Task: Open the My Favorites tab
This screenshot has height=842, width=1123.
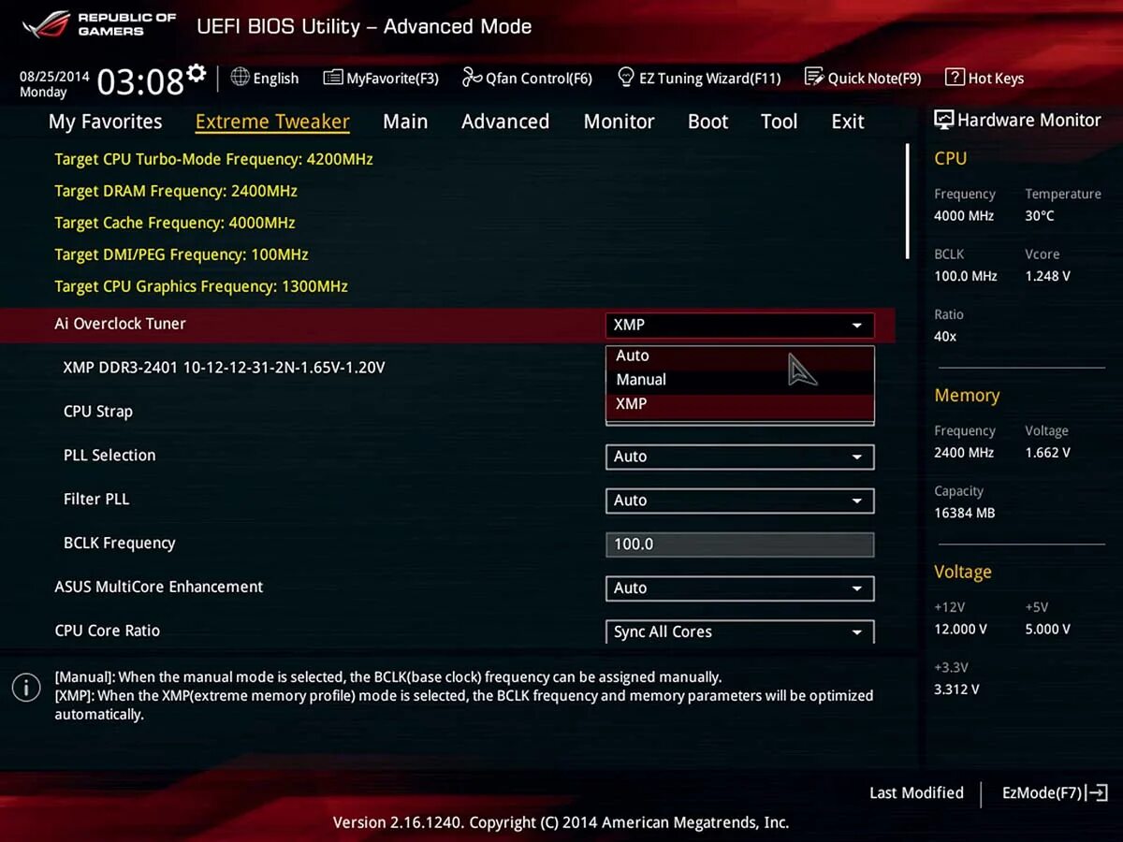Action: pos(105,122)
